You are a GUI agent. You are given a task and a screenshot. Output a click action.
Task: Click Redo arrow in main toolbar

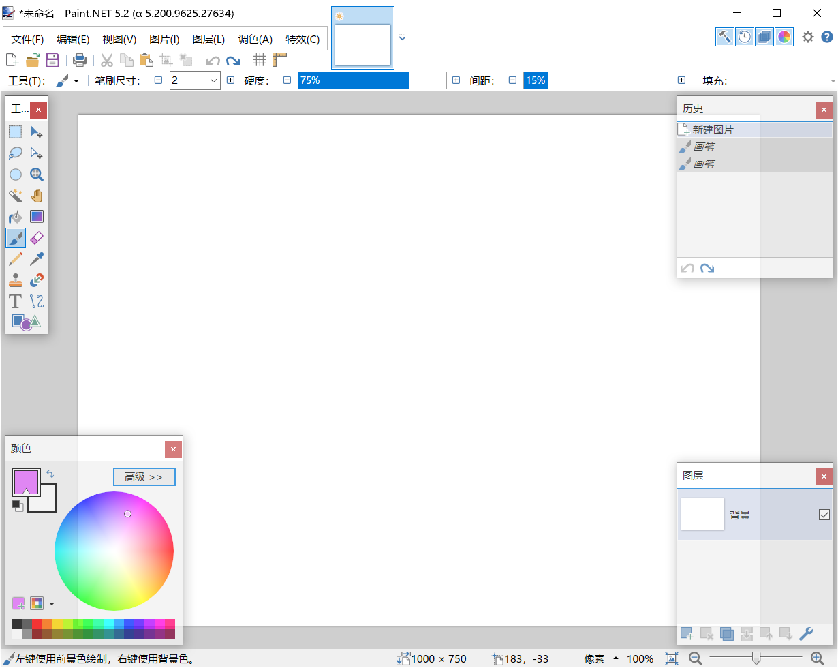(233, 60)
